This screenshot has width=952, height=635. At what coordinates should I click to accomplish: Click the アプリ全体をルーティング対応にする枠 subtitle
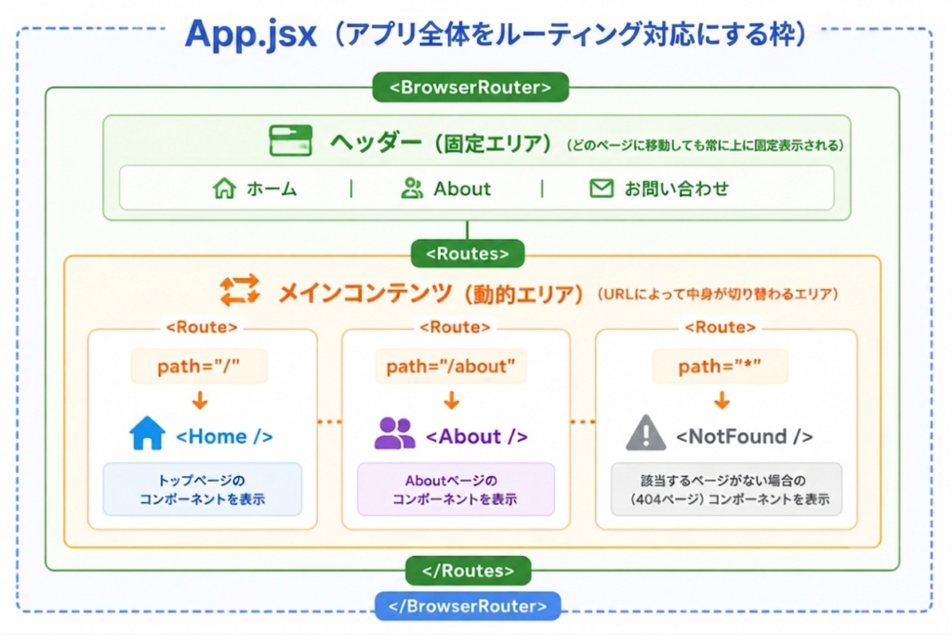(571, 33)
